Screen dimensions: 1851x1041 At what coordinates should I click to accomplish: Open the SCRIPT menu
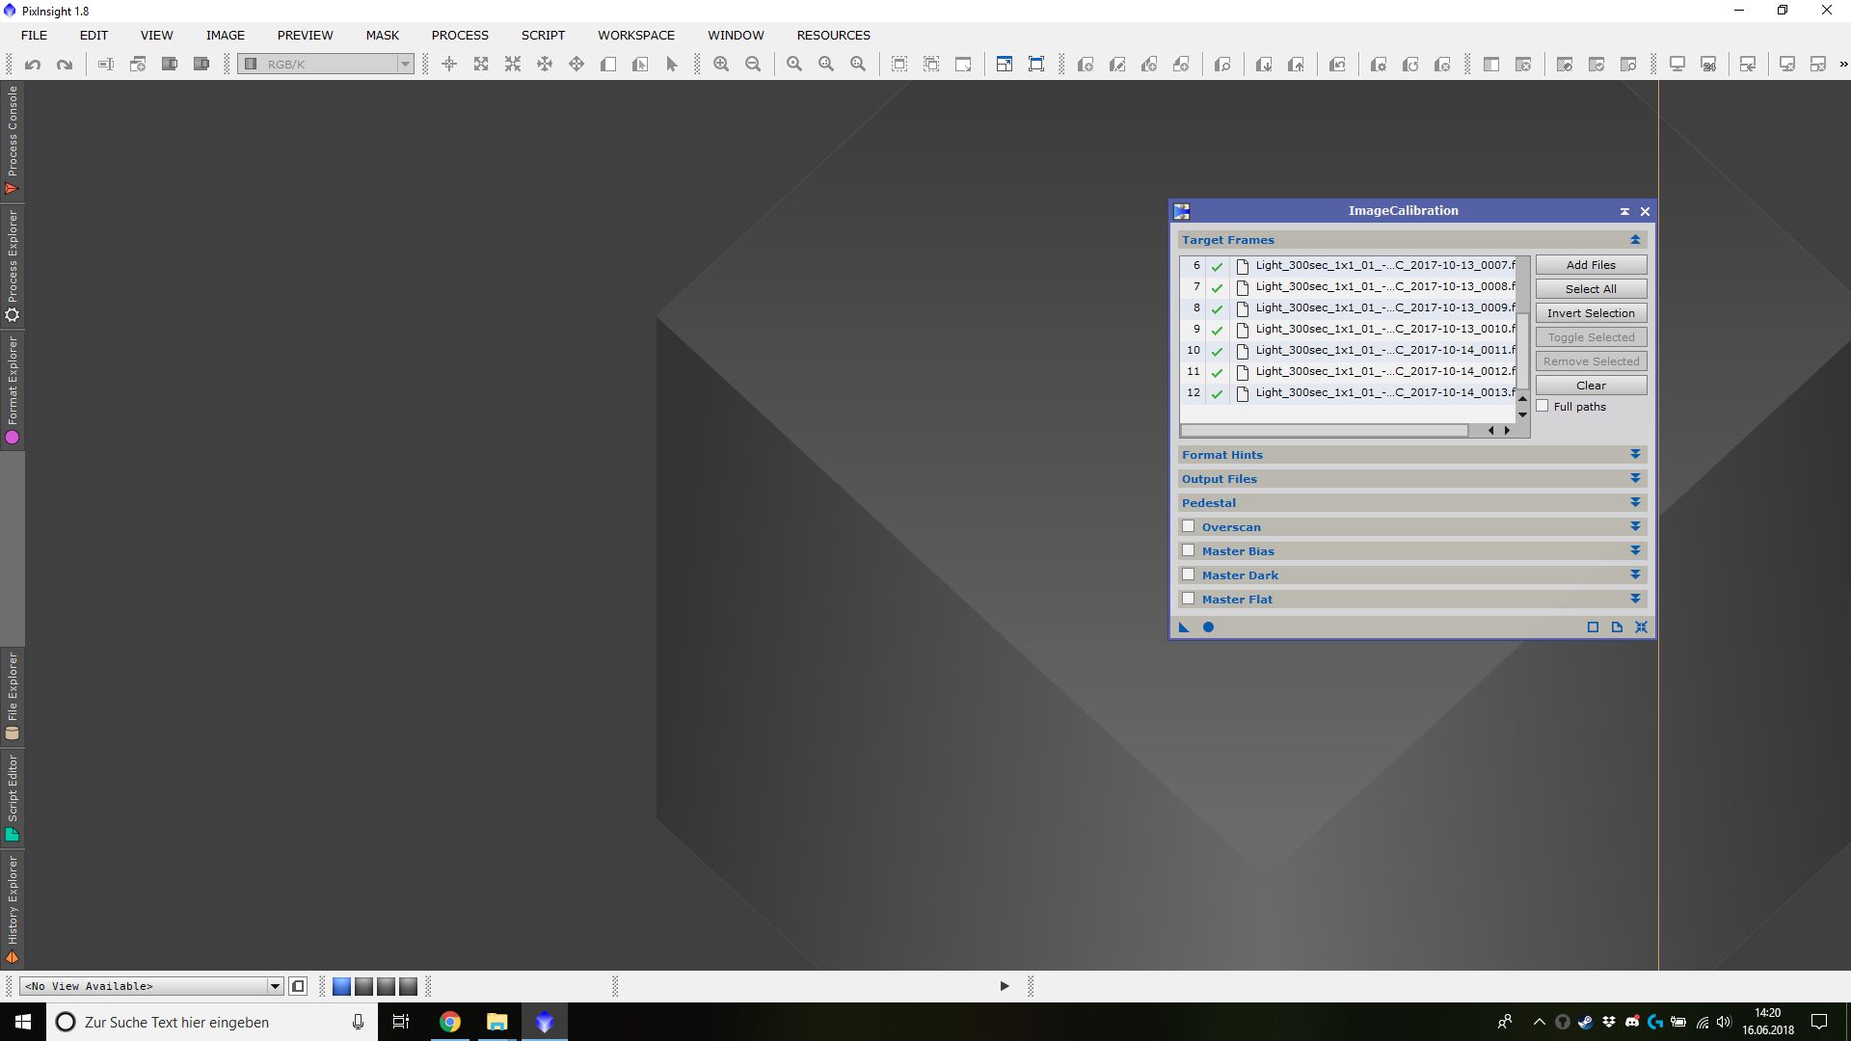(543, 35)
